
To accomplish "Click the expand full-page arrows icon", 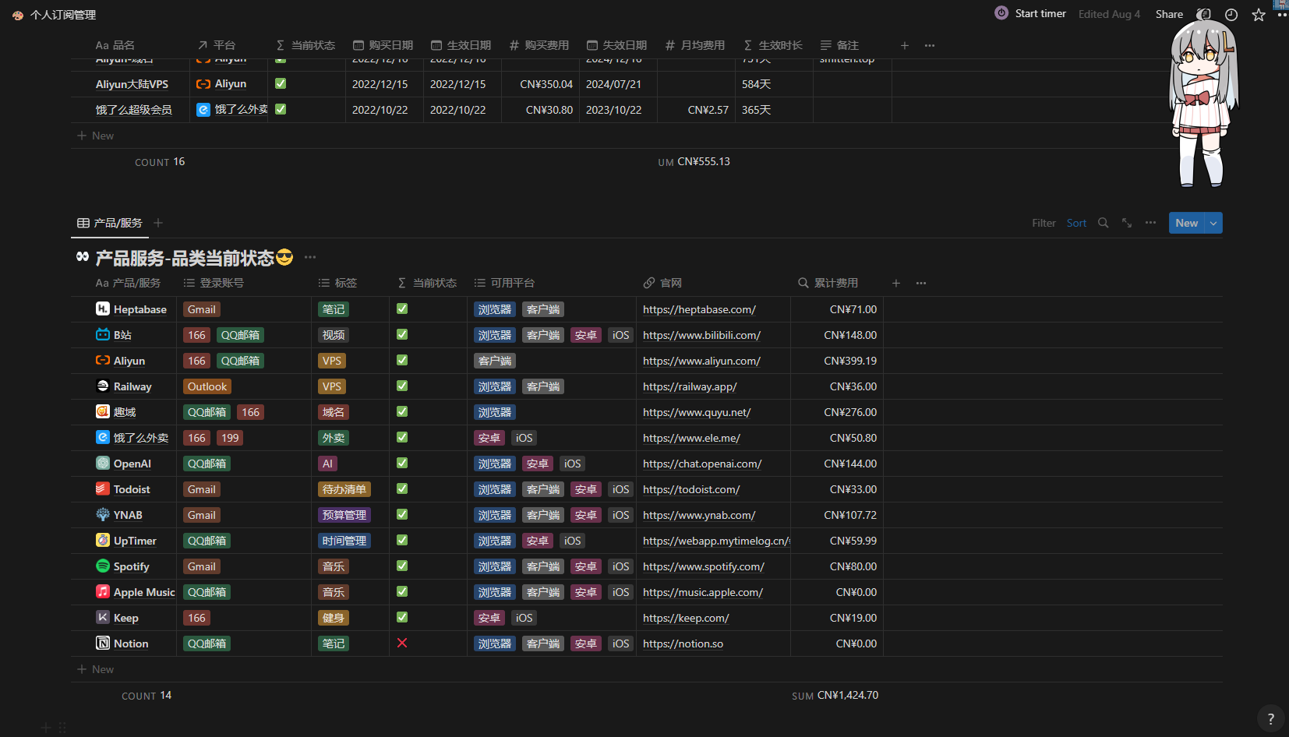I will 1127,223.
